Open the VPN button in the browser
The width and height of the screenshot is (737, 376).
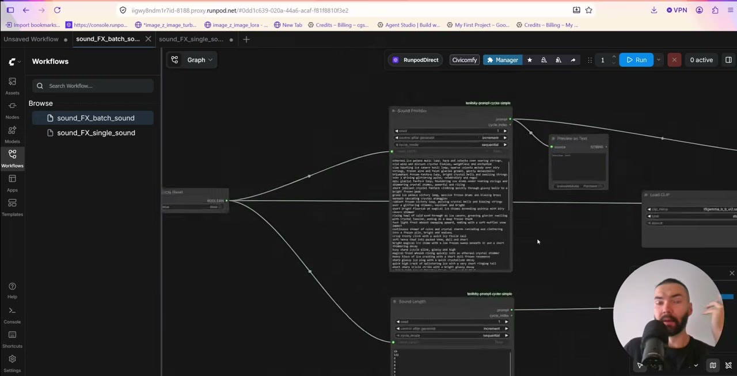coord(677,10)
